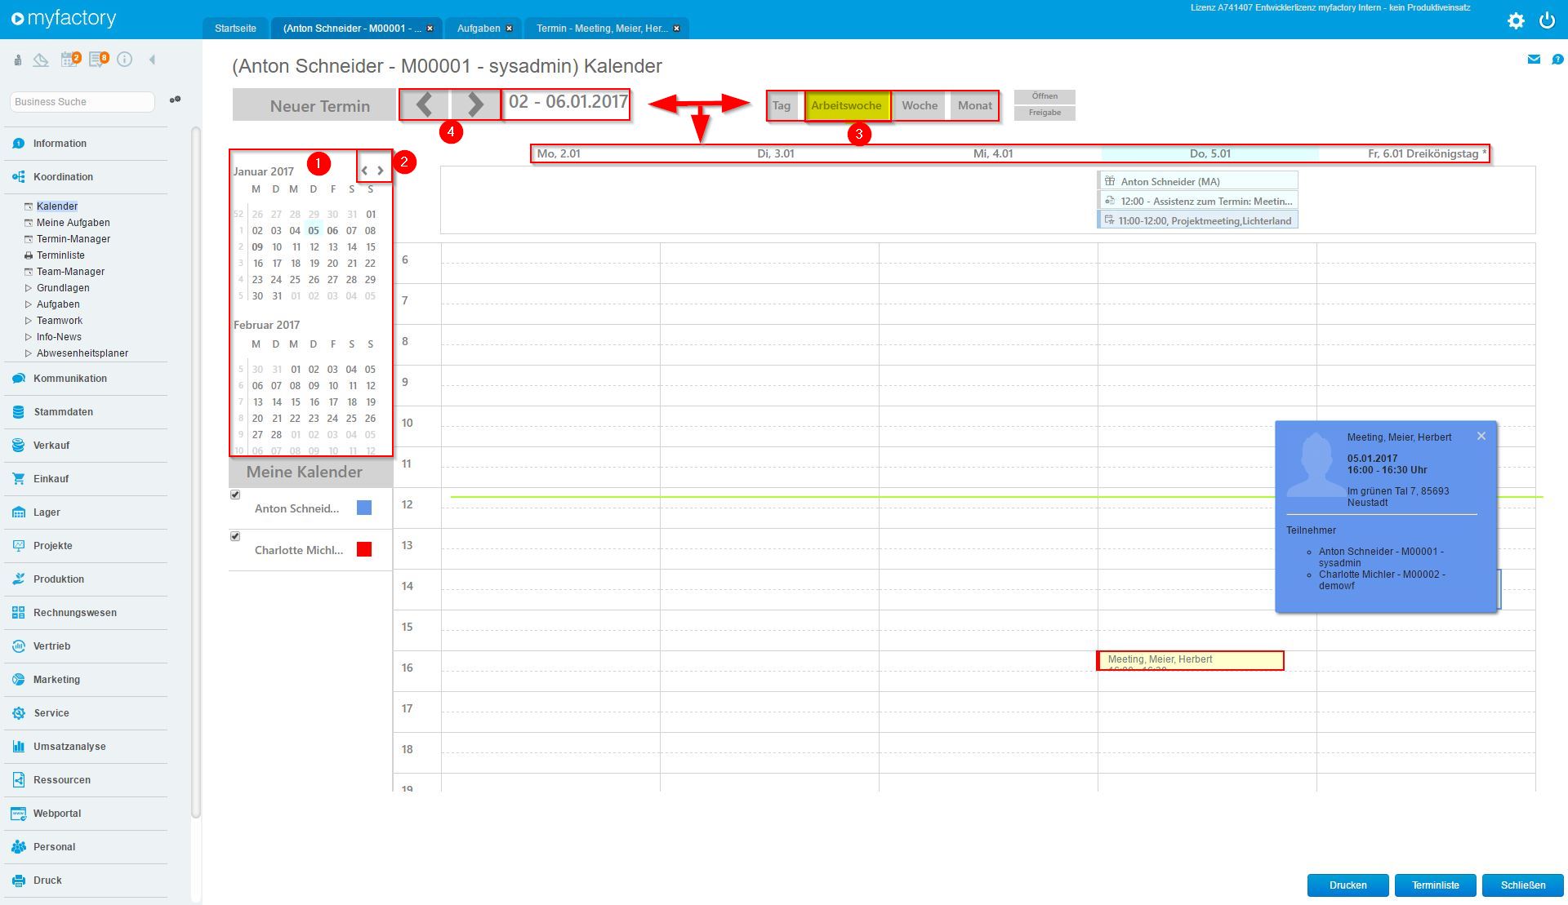Open Team-Manager in the tree
The height and width of the screenshot is (905, 1568).
pos(70,272)
